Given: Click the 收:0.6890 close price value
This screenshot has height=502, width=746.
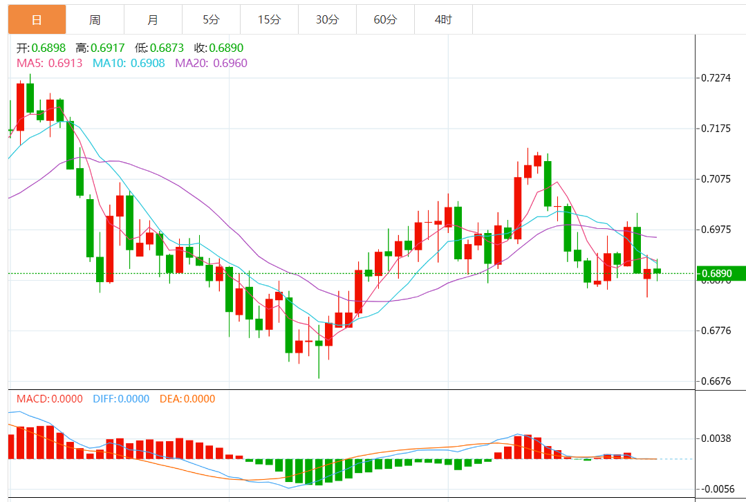Looking at the screenshot, I should click(218, 48).
